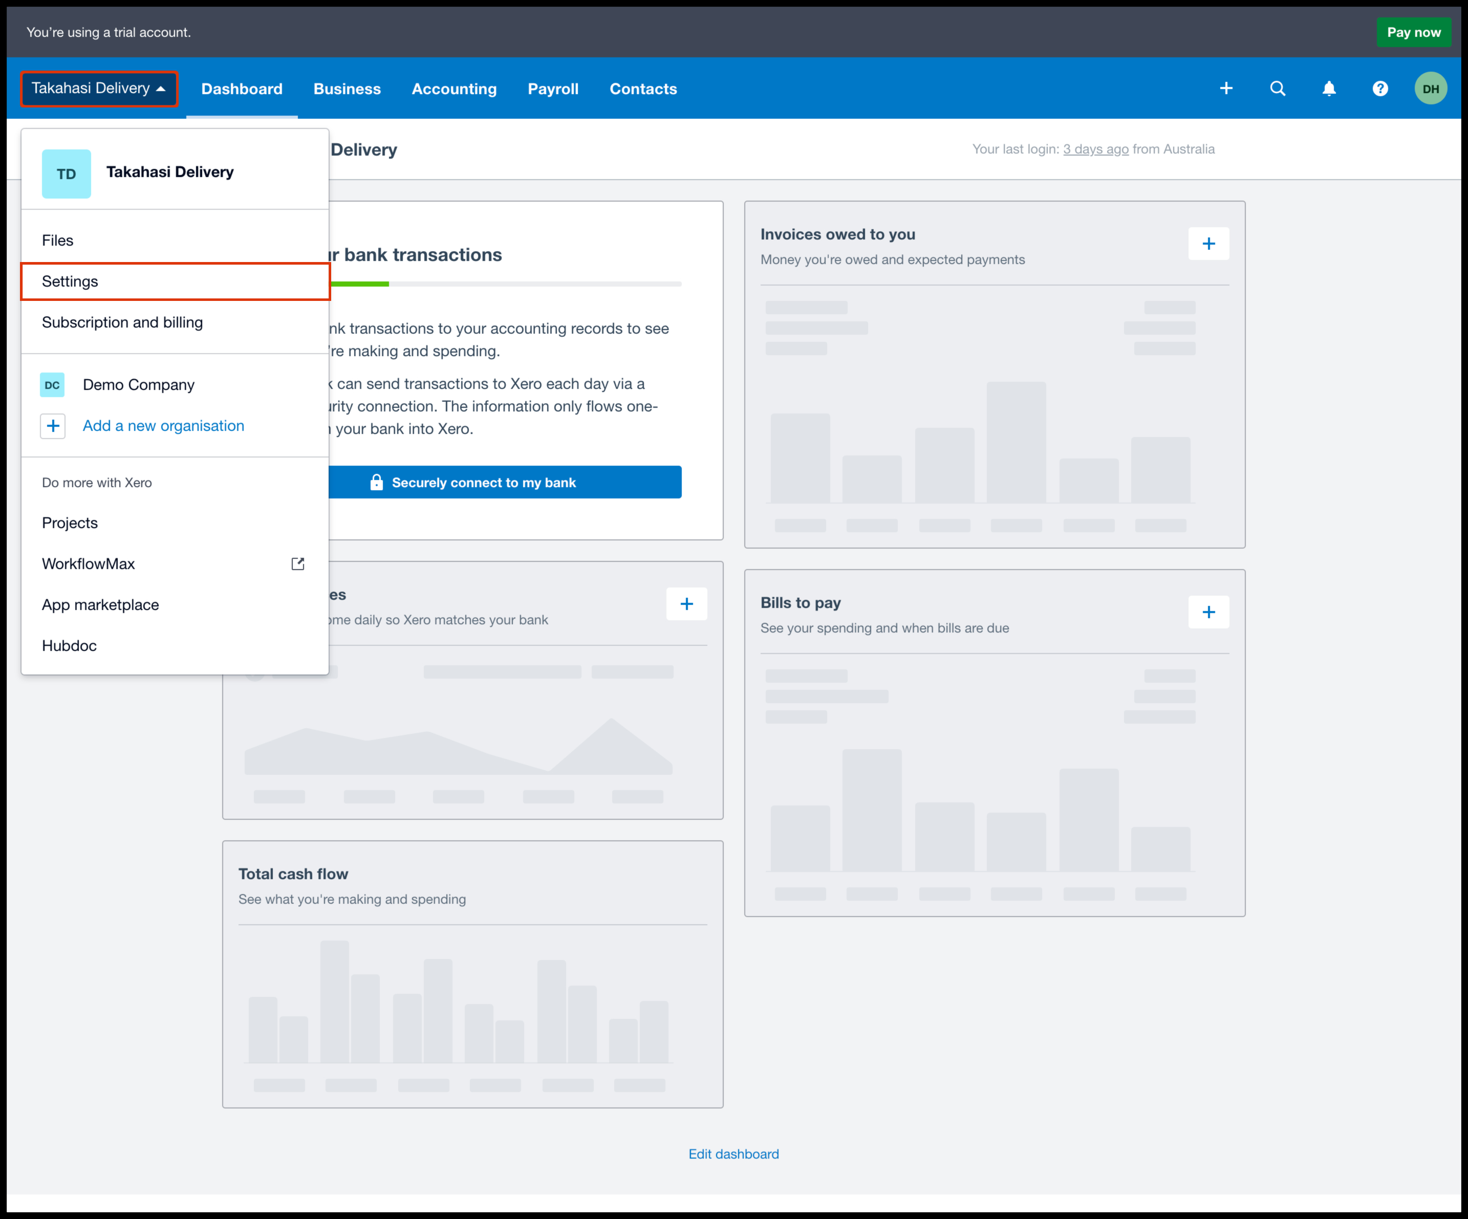Click the plus button on Bills to pay
1468x1219 pixels.
coord(1208,612)
